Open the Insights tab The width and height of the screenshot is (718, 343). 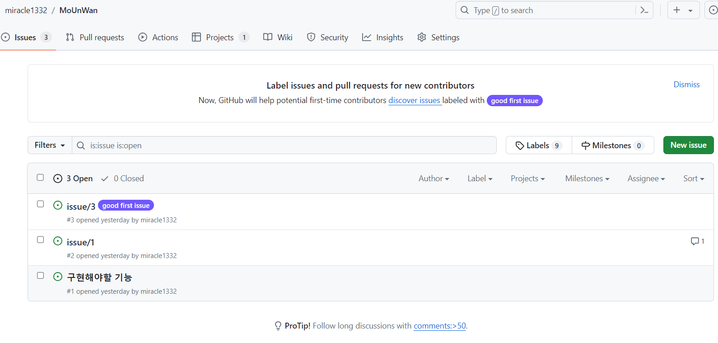(382, 38)
